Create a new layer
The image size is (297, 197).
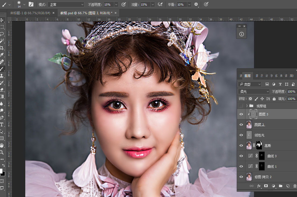pos(288,186)
